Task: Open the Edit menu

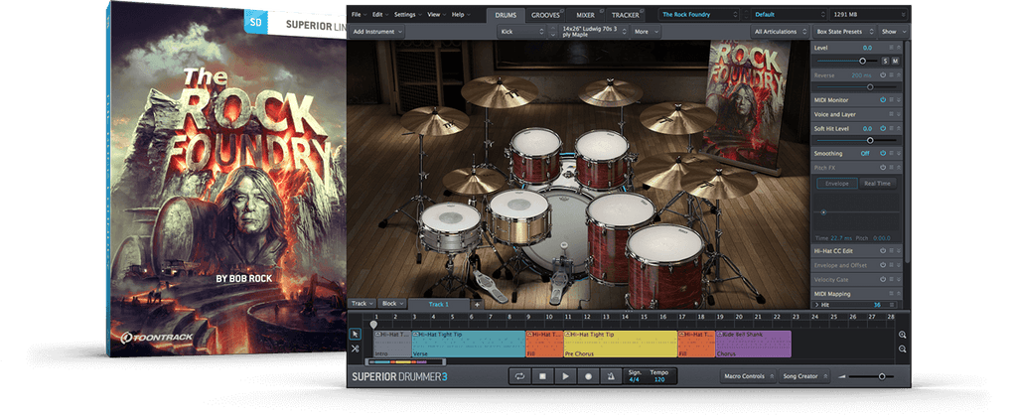Action: [x=380, y=14]
